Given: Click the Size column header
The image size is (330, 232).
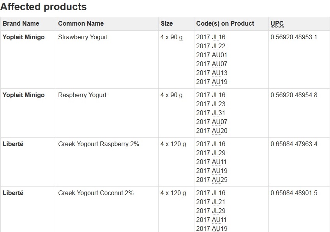Looking at the screenshot, I should click(x=167, y=24).
